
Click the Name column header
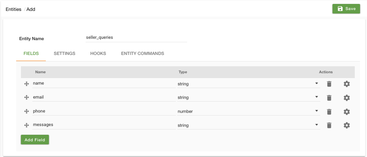point(40,72)
